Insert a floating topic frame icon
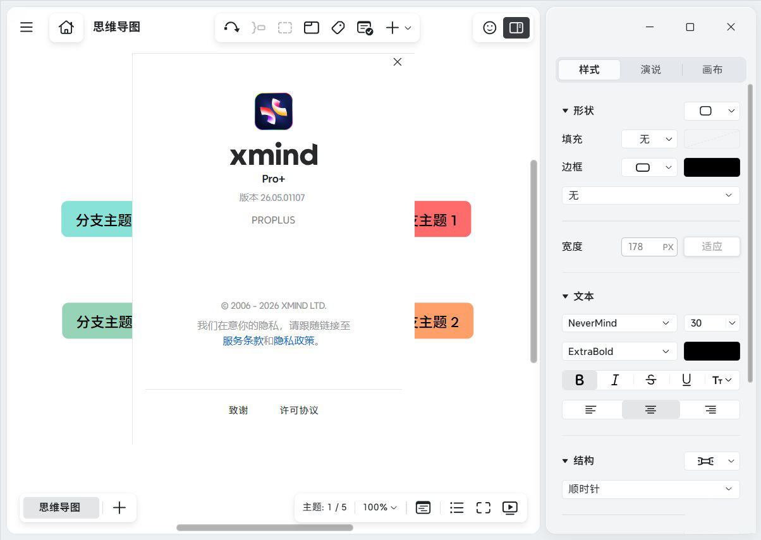The width and height of the screenshot is (761, 540). (312, 28)
